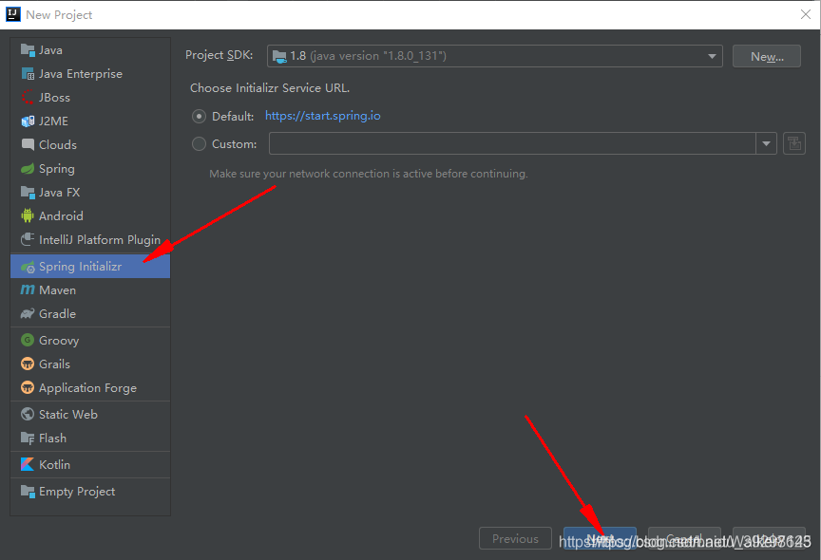
Task: Select JBoss in project type list
Action: pyautogui.click(x=90, y=97)
